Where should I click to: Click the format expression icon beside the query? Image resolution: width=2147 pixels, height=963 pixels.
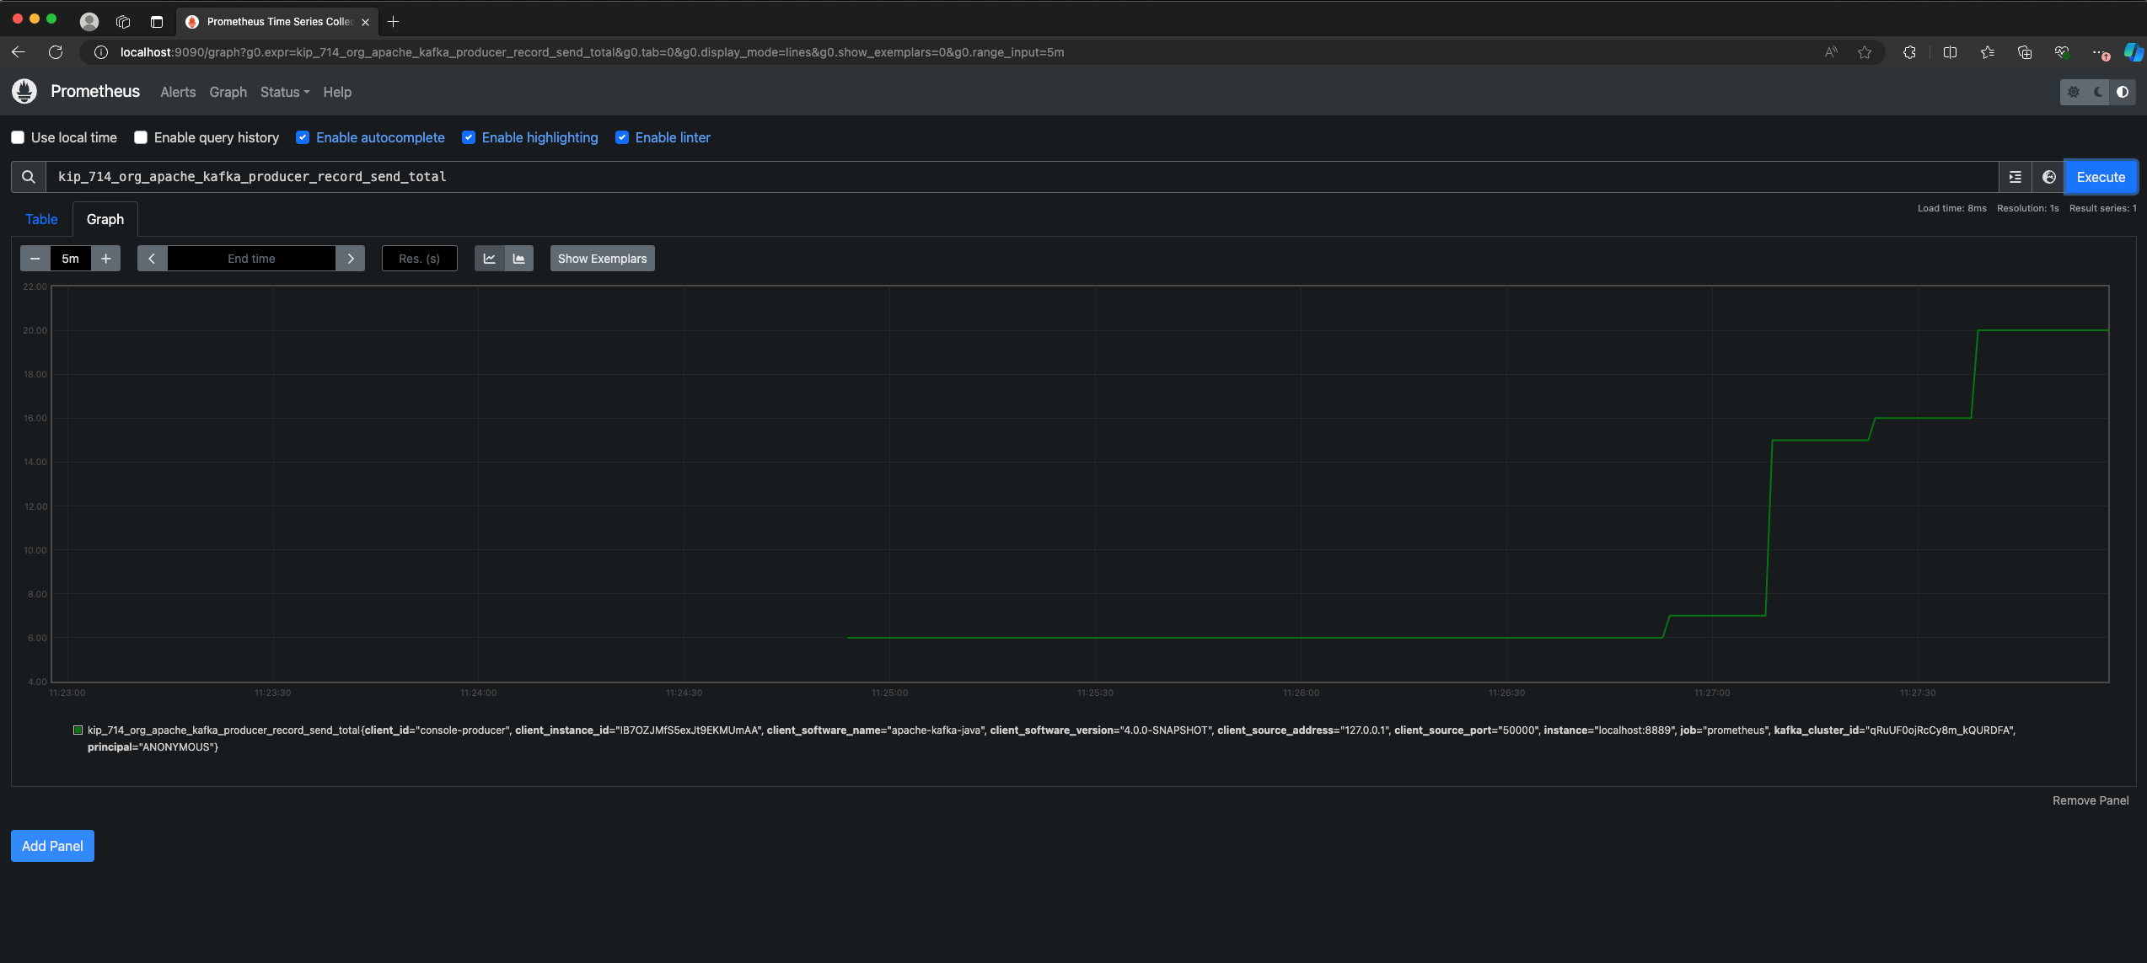click(2015, 177)
